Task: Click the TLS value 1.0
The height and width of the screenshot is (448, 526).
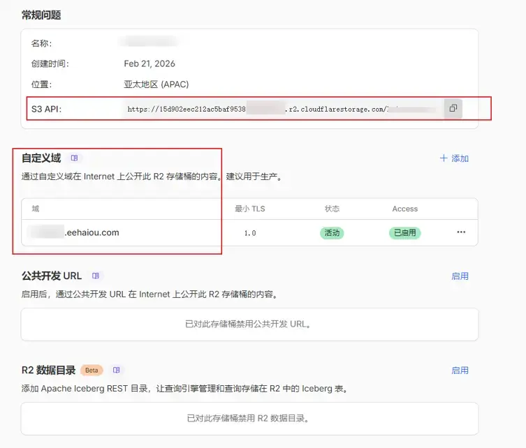Action: 249,233
